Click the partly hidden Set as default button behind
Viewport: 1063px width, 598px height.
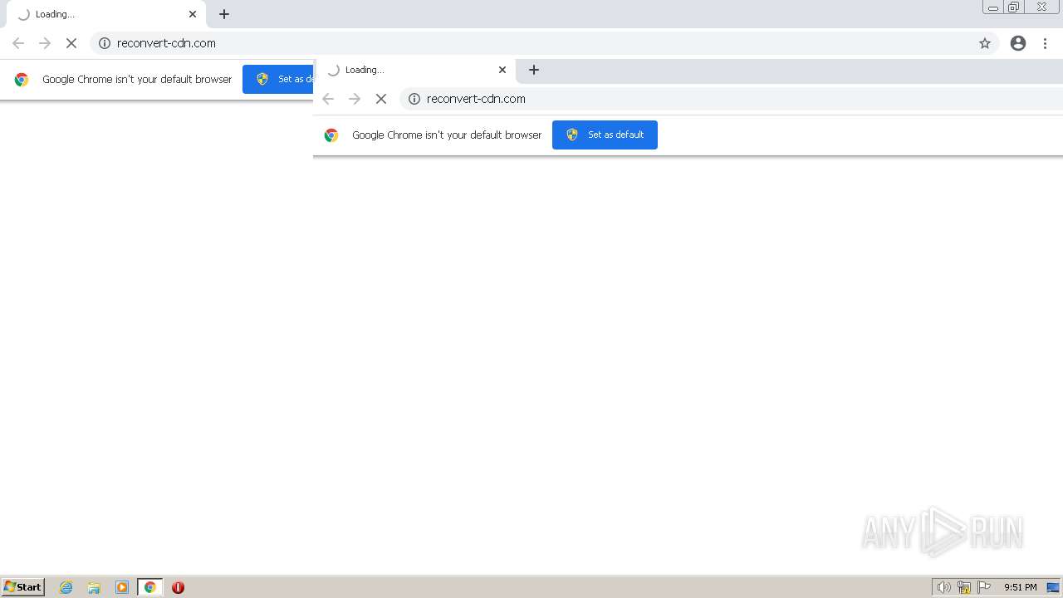click(277, 79)
